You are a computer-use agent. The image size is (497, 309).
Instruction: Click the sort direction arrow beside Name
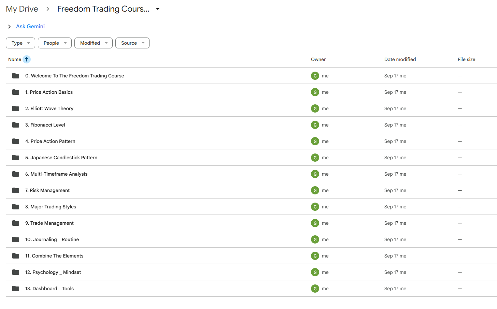[27, 59]
